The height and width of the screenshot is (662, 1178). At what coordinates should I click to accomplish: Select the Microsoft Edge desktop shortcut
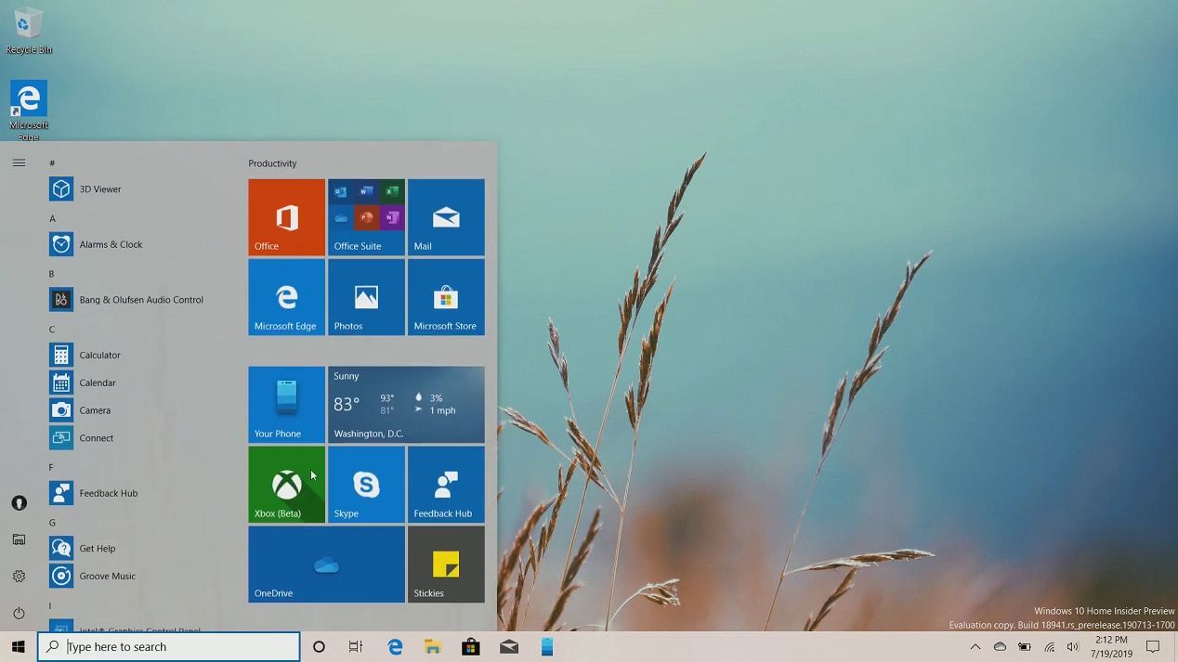29,110
